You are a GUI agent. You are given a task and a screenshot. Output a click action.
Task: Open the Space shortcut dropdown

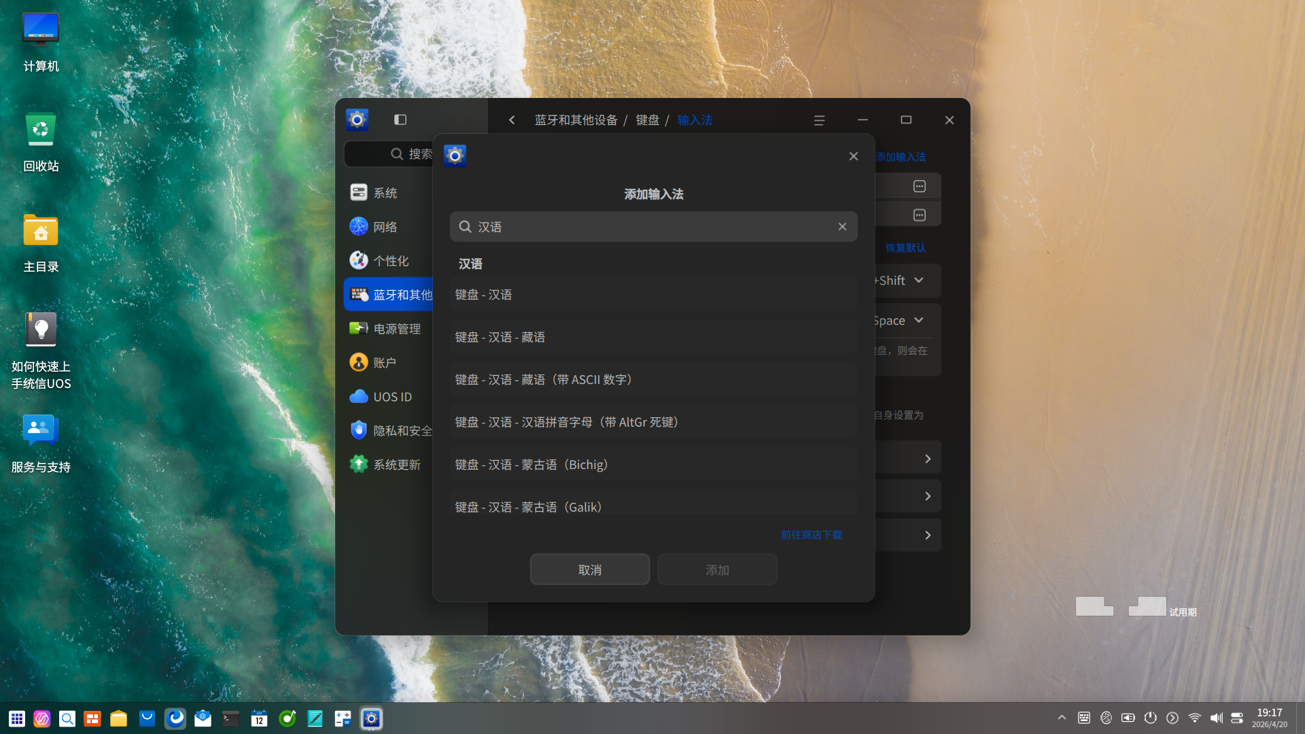pos(920,319)
